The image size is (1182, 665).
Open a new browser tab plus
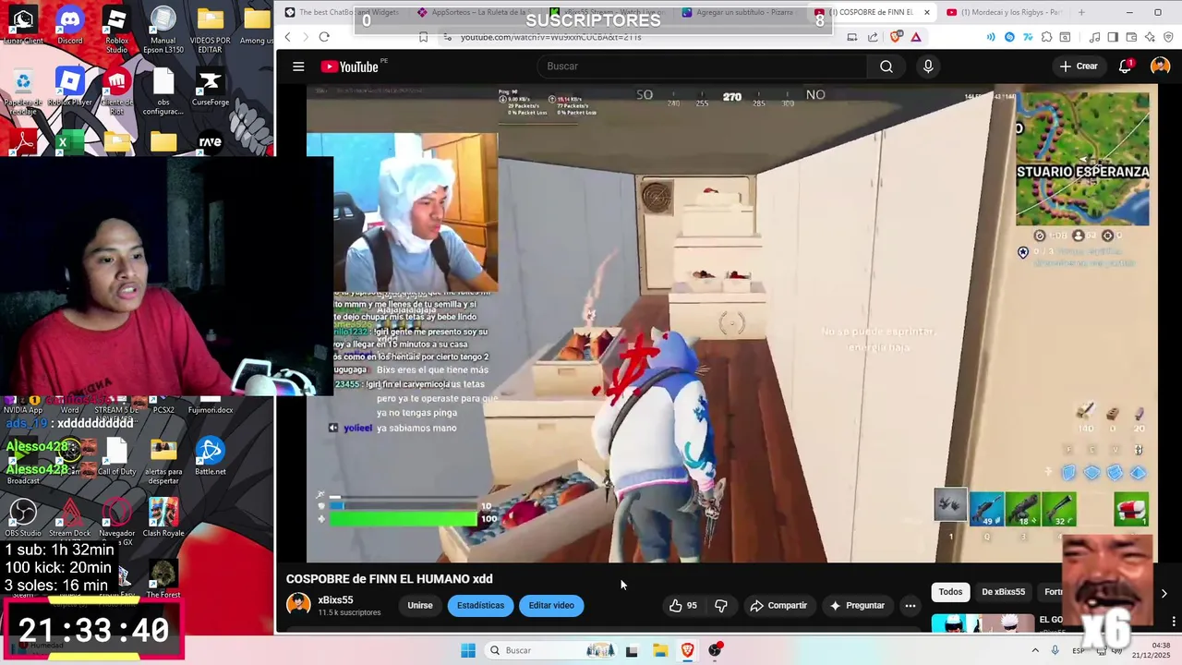click(1081, 12)
